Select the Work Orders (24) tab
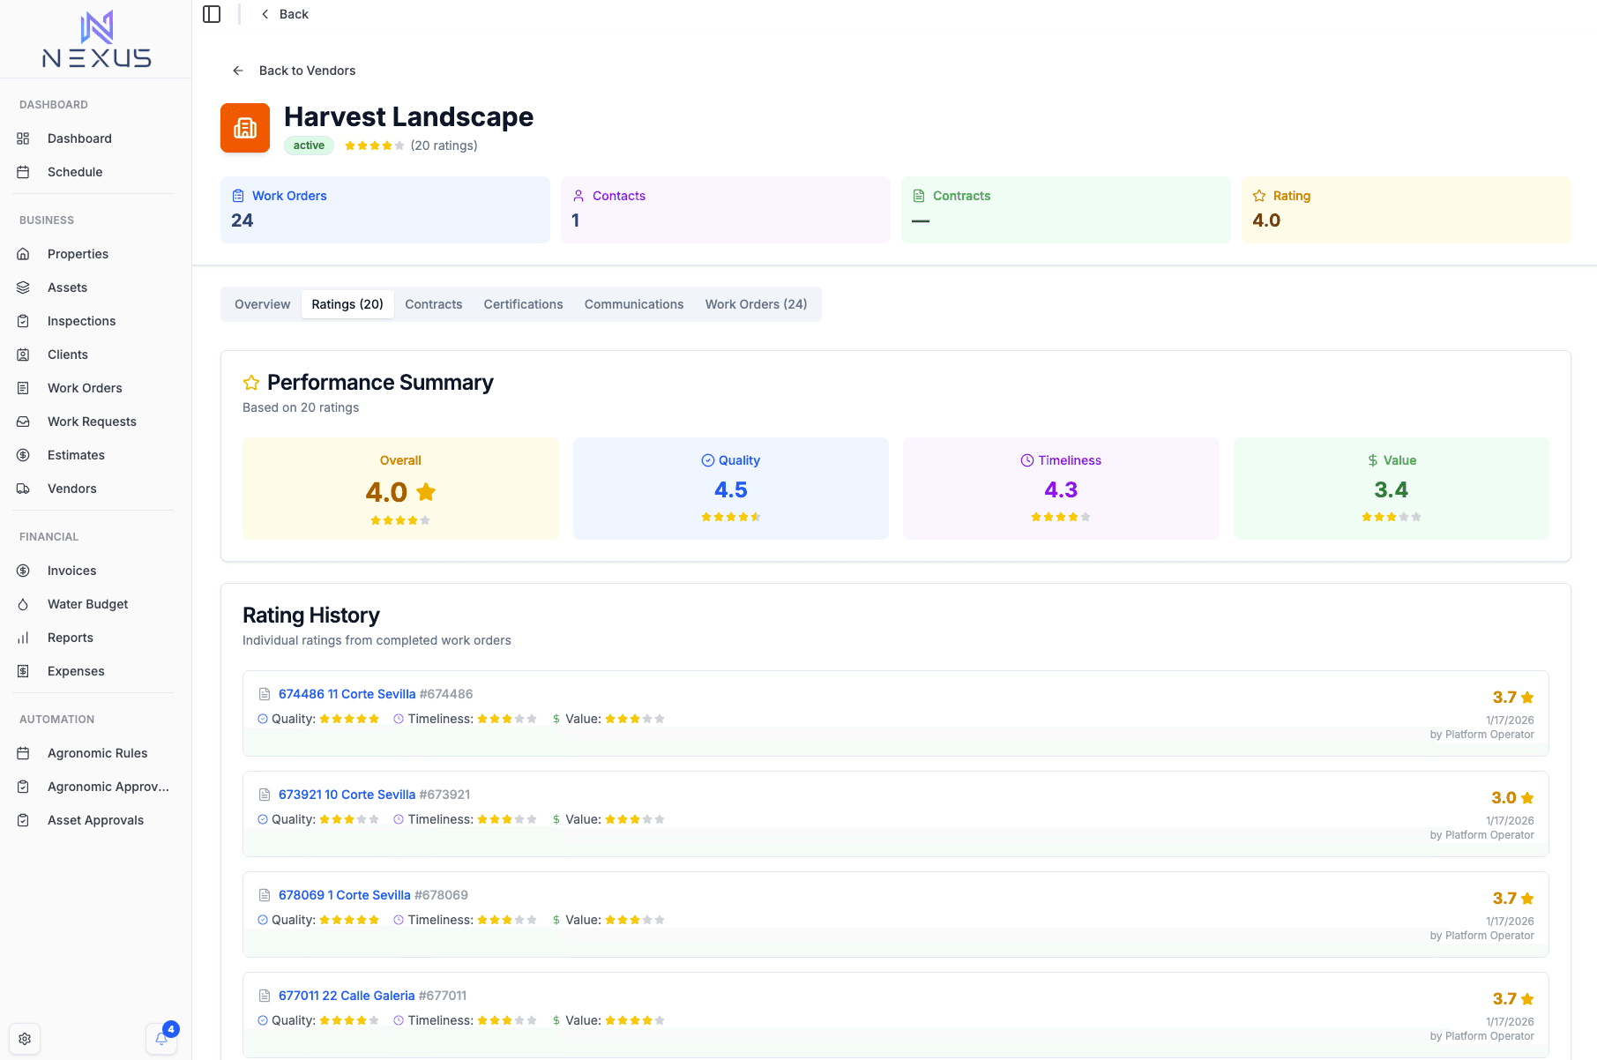 pos(756,304)
